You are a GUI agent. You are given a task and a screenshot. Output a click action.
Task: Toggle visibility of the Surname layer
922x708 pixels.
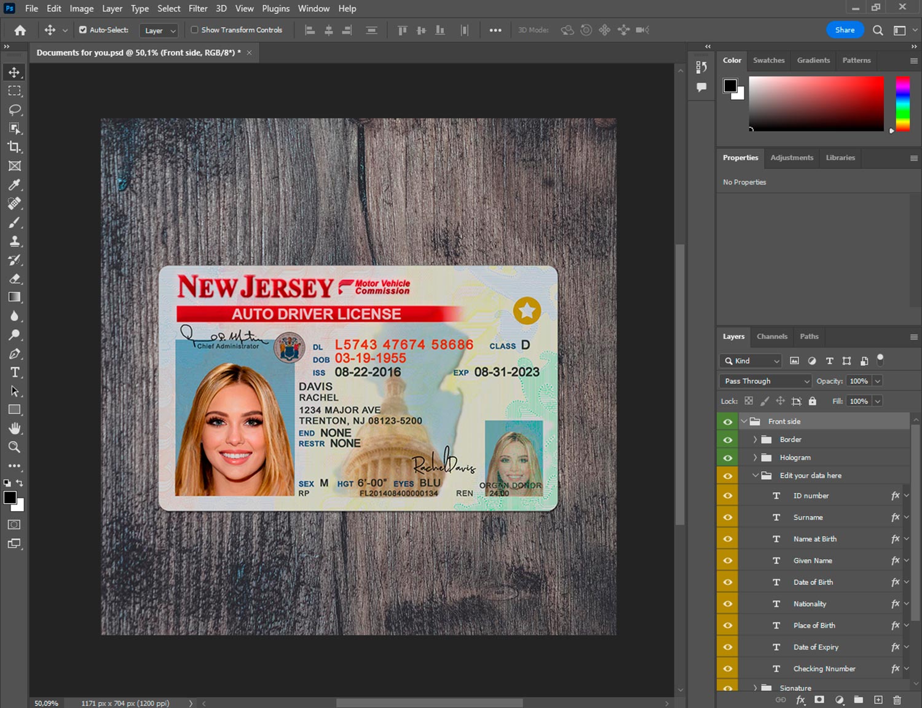727,517
